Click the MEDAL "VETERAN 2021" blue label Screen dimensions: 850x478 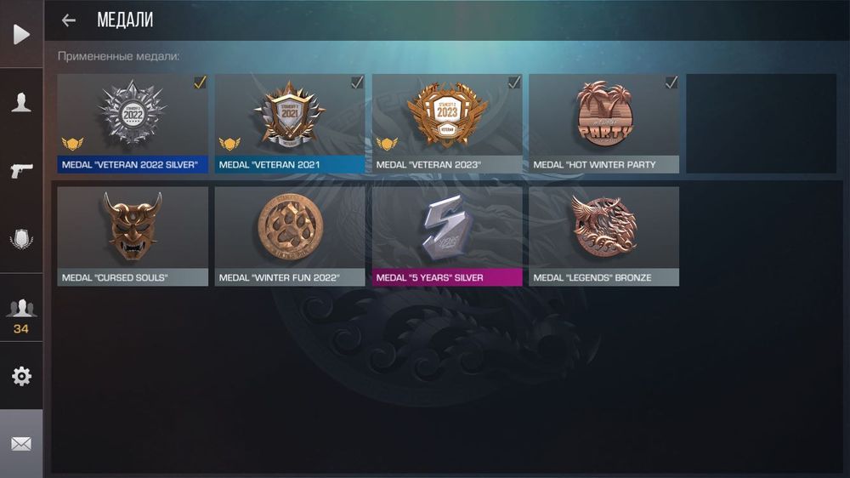290,164
